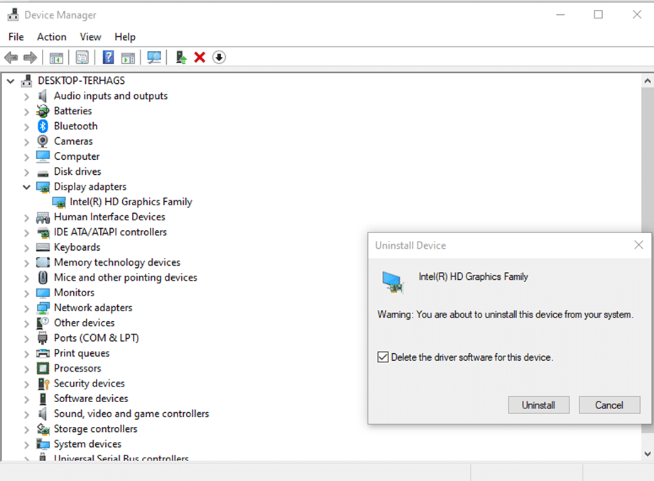Click the Storage controllers icon
This screenshot has height=481, width=654.
coord(43,429)
